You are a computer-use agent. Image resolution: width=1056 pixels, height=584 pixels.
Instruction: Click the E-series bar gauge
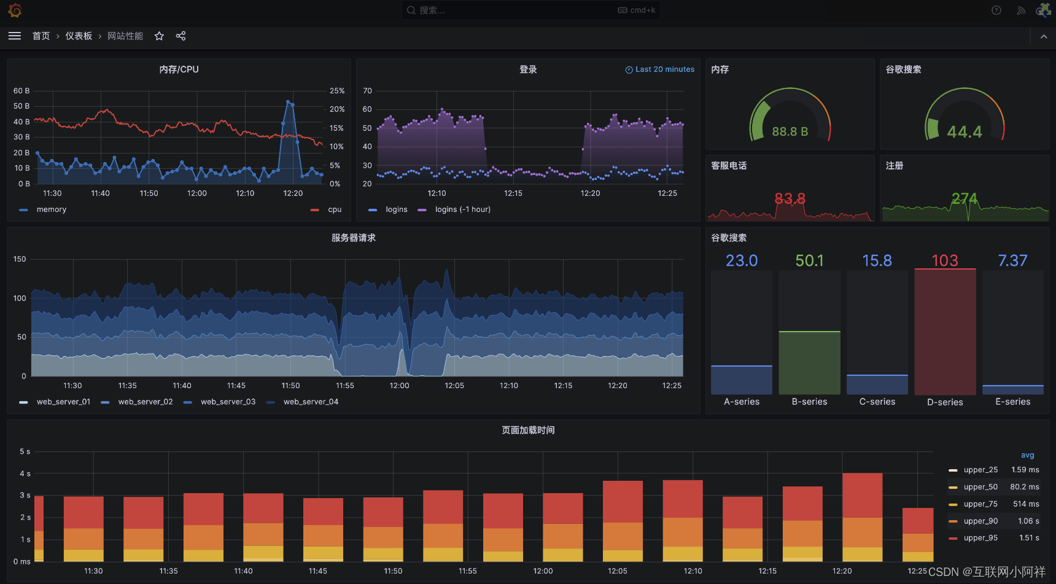1013,332
